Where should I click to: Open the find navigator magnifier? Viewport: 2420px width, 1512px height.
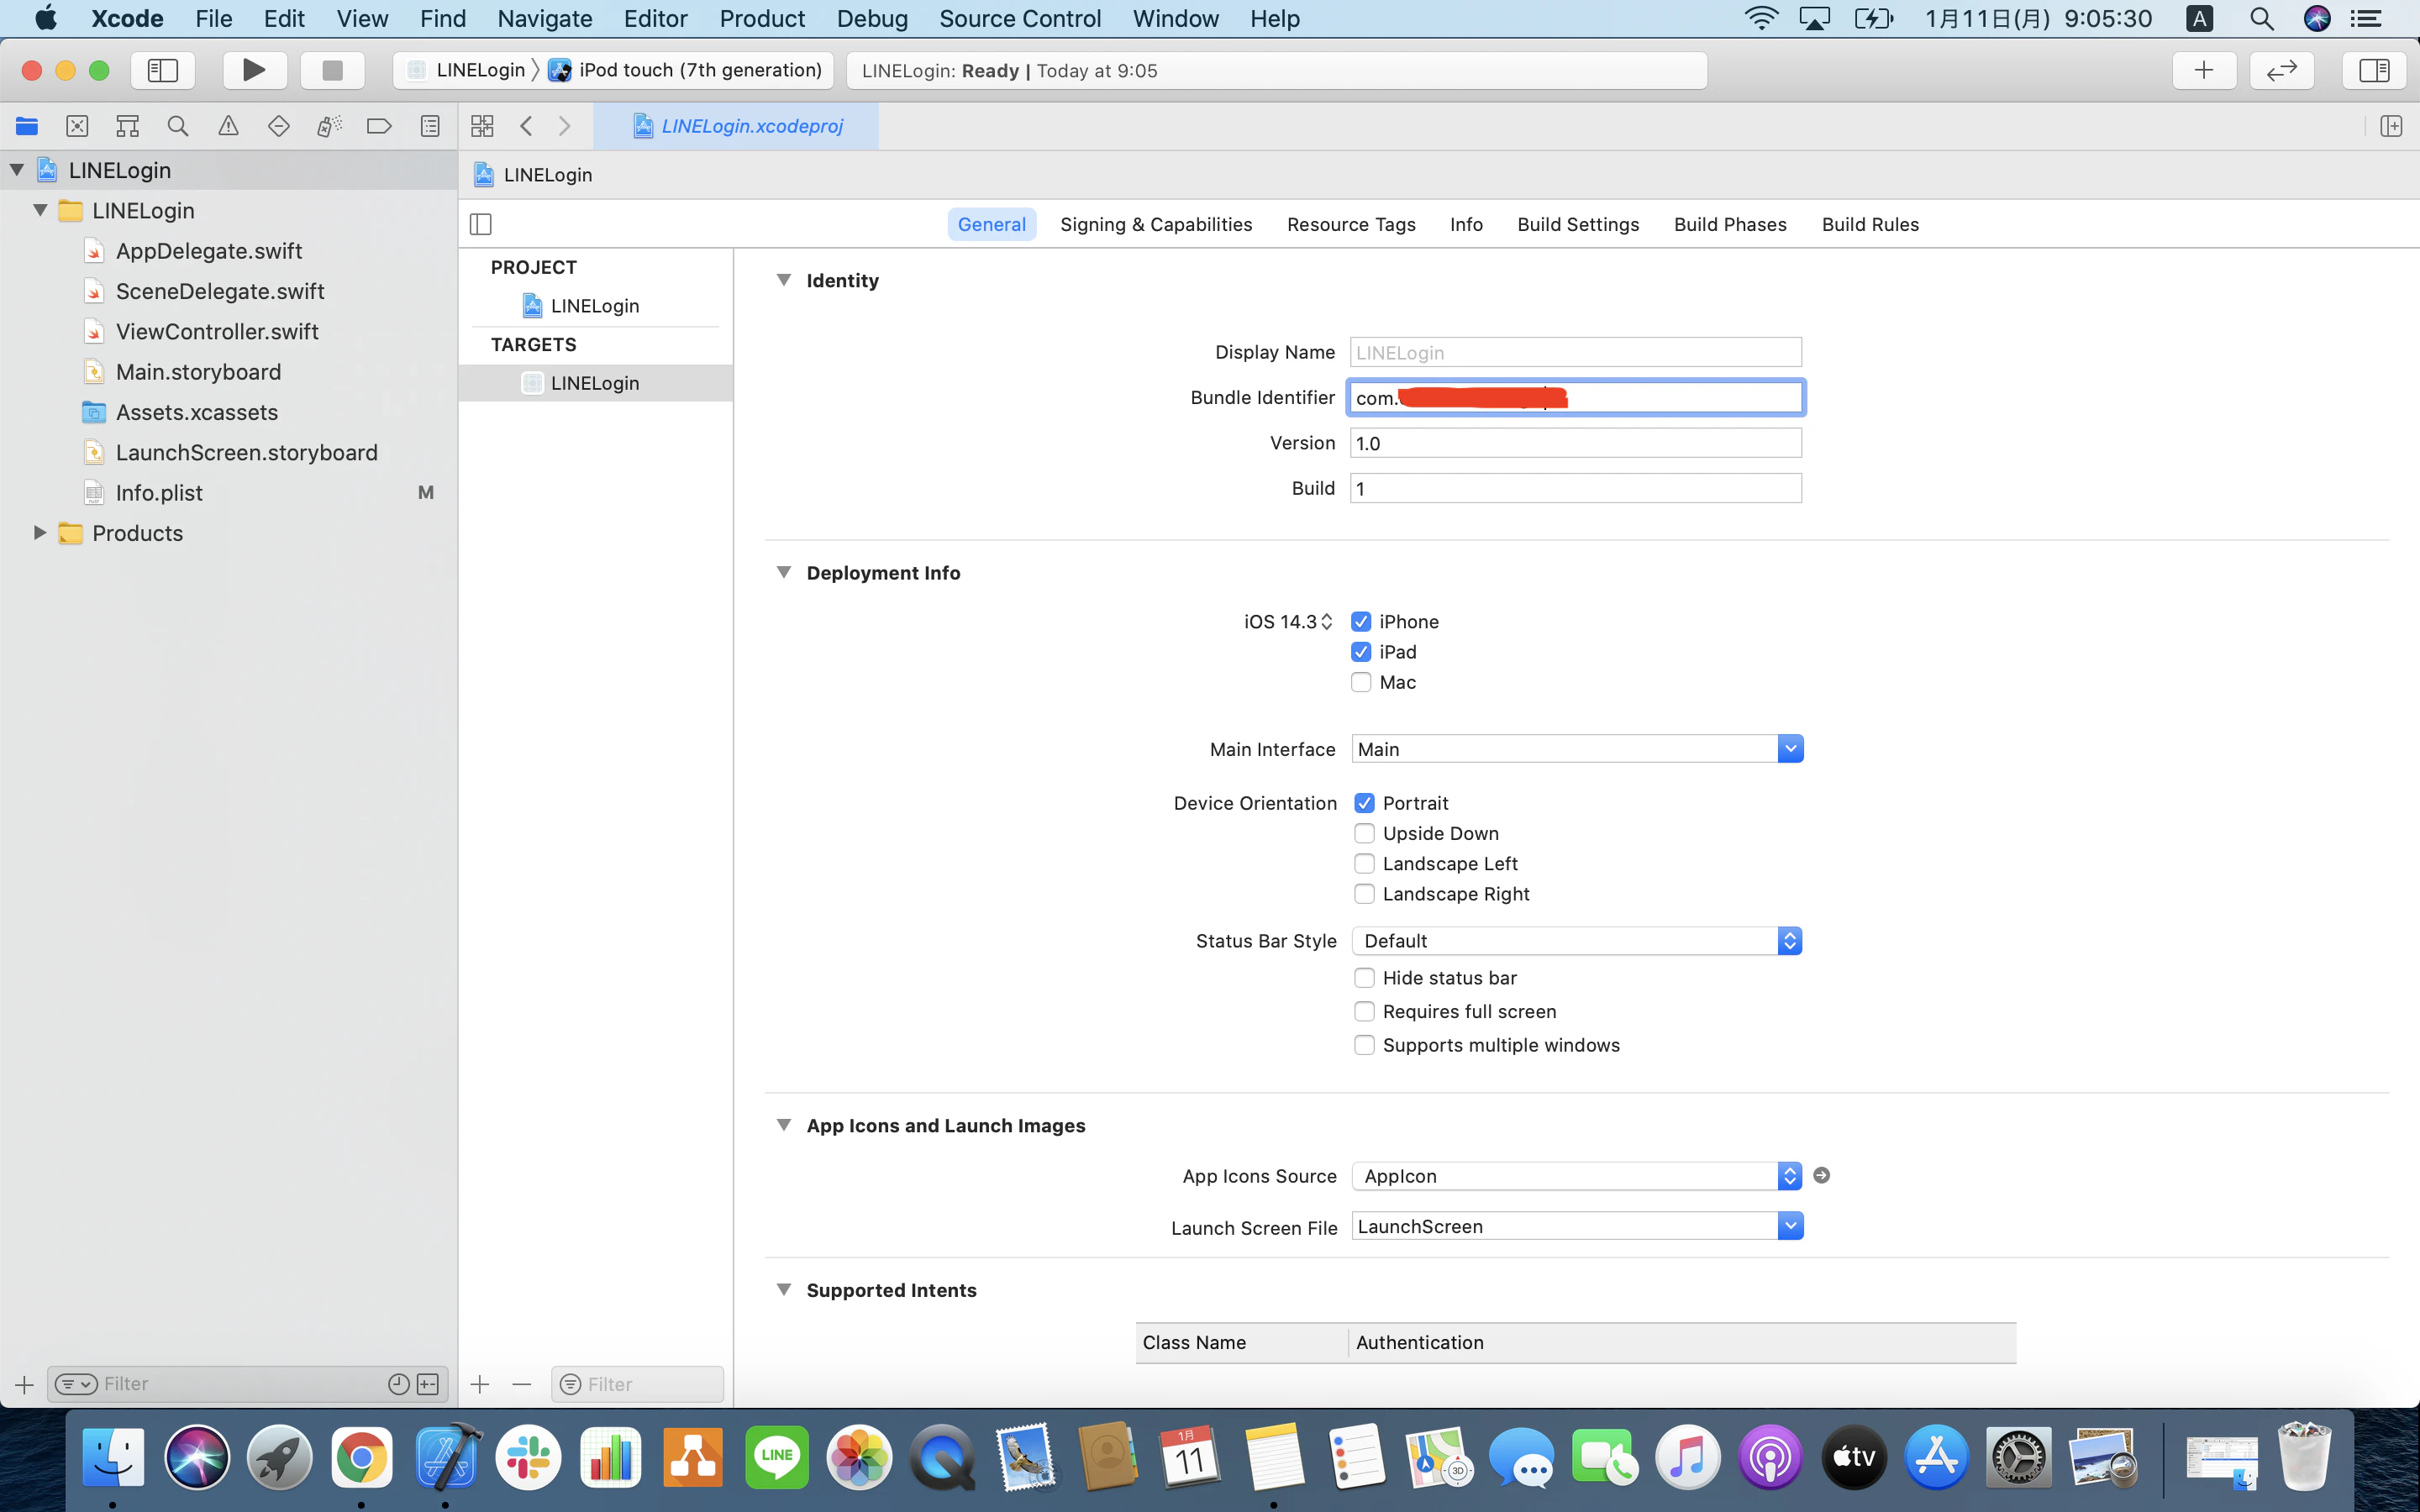coord(178,126)
